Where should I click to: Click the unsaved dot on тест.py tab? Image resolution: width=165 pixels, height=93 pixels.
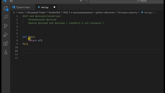54,7
